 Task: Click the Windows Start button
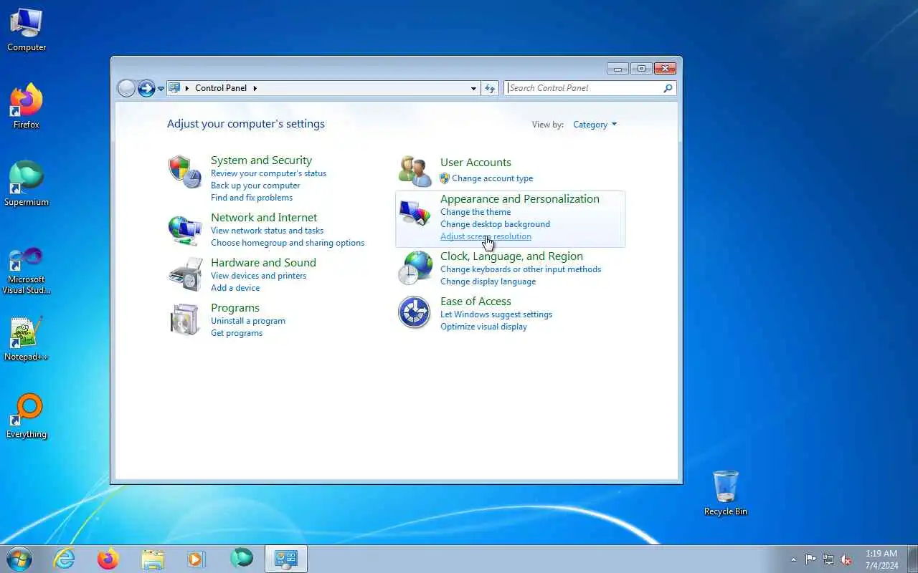click(x=19, y=559)
